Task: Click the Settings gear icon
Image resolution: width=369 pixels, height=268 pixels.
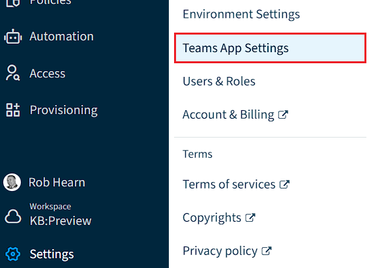Action: (13, 254)
